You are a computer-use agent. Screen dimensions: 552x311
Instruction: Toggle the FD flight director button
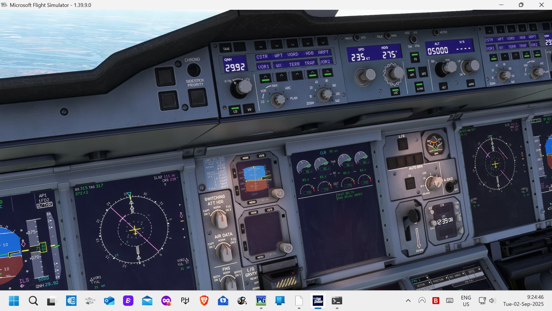(x=415, y=57)
